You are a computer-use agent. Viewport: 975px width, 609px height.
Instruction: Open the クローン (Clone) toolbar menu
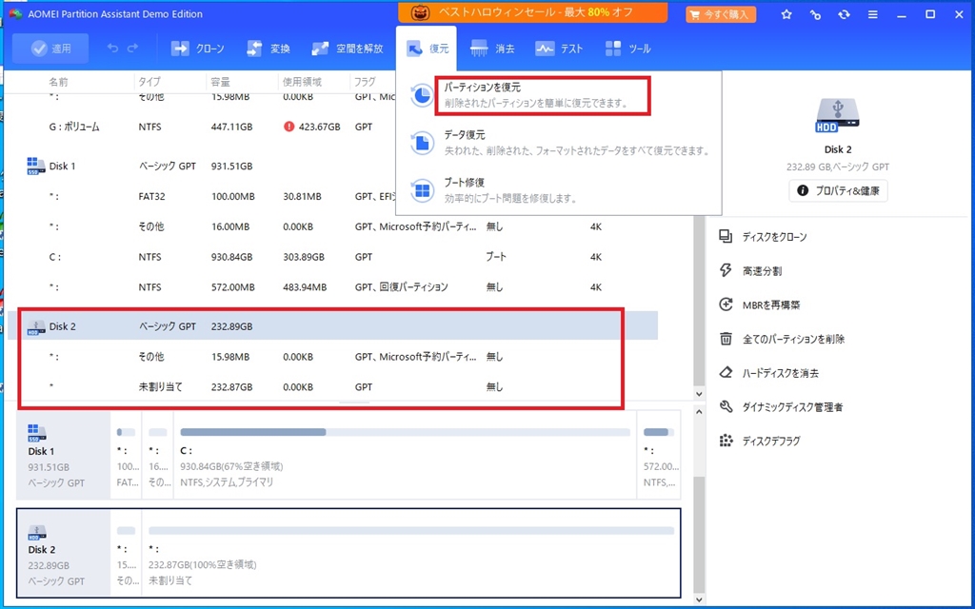197,49
